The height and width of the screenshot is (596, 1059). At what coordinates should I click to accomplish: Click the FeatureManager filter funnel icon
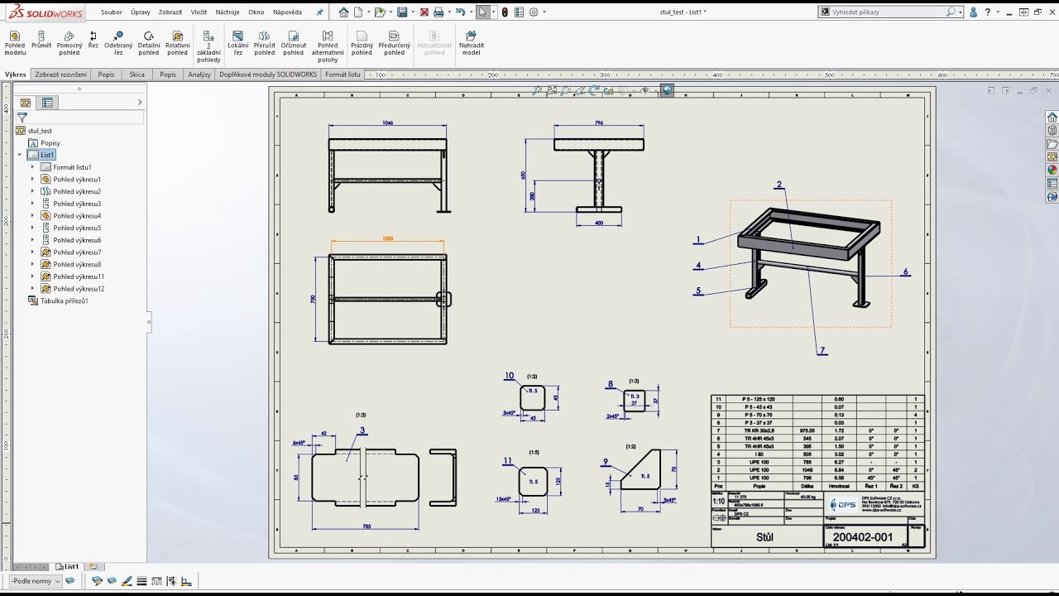(x=22, y=118)
